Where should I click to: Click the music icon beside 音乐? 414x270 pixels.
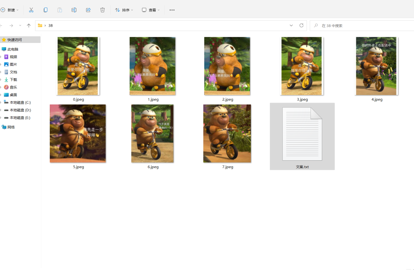[6, 87]
